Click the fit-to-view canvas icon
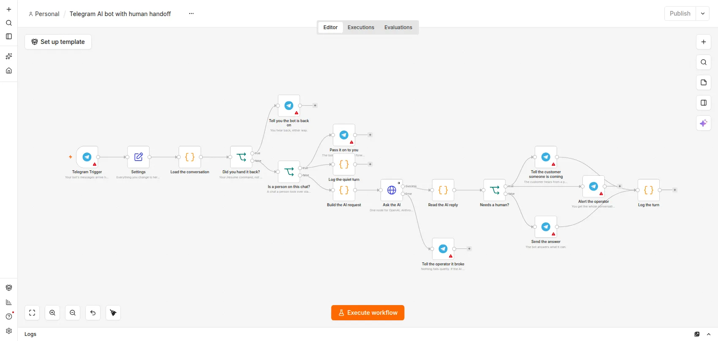 pos(32,313)
